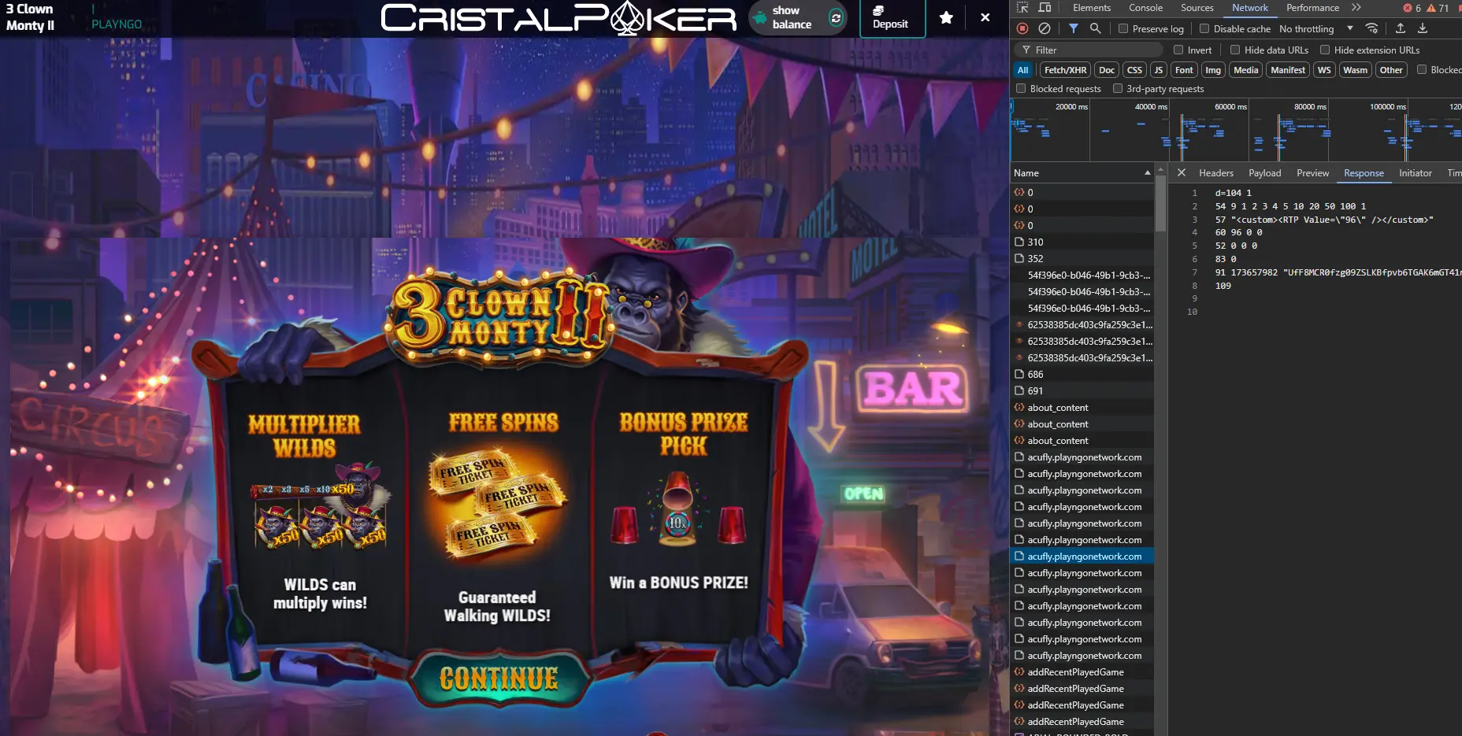
Task: Show the warnings count triangle
Action: tap(1438, 8)
